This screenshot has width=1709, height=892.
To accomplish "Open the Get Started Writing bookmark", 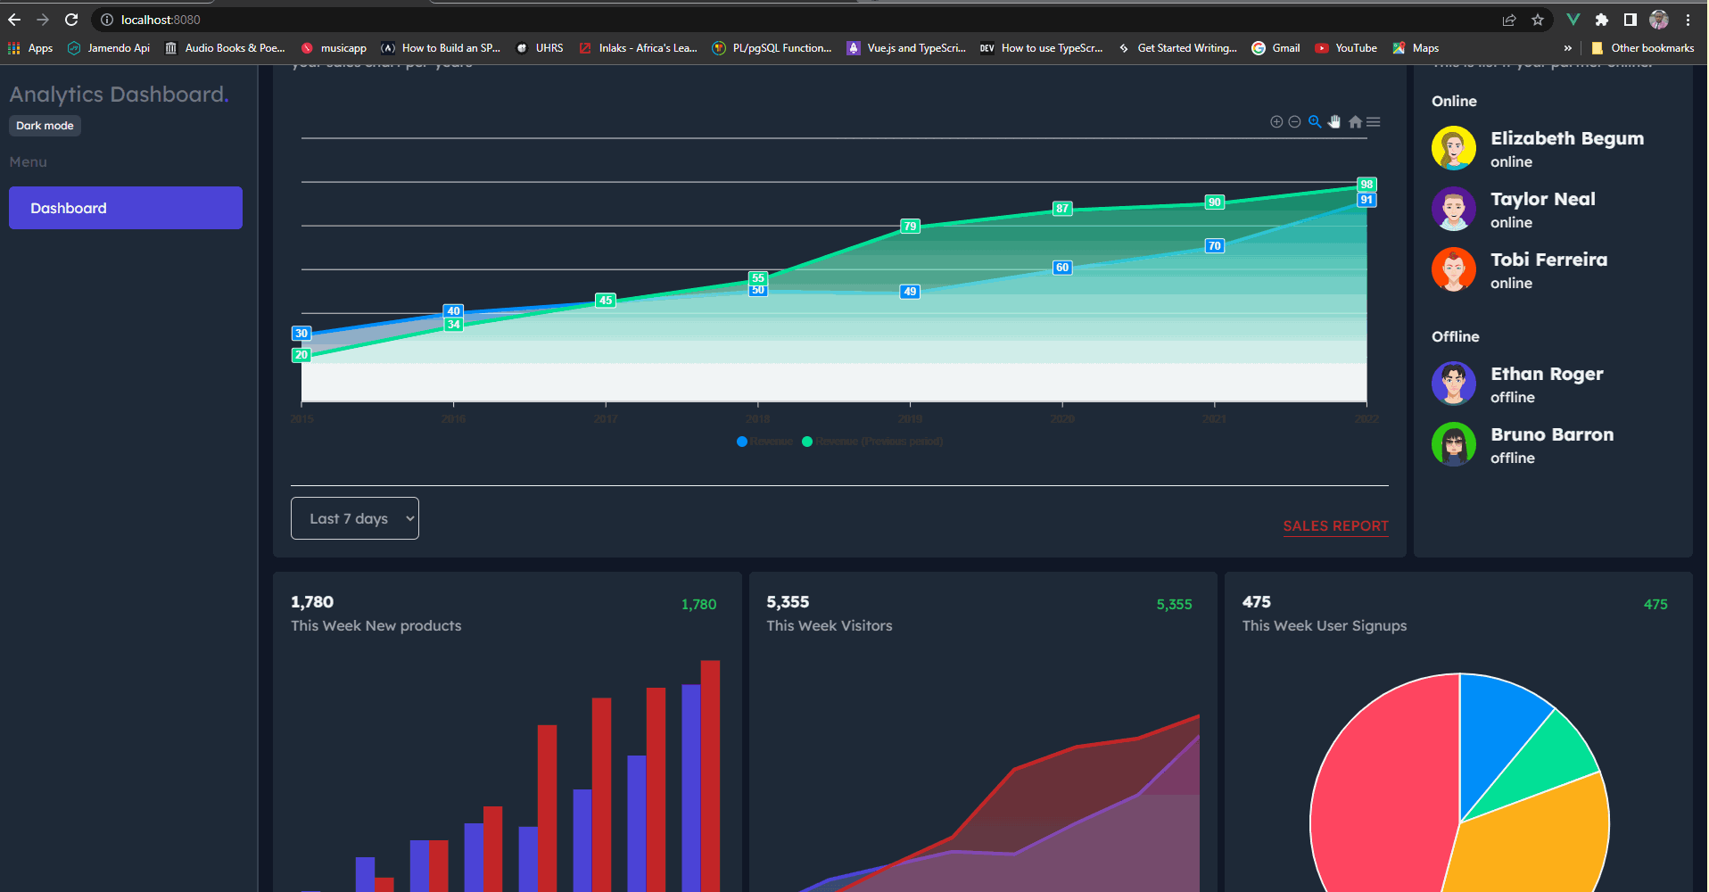I will (x=1177, y=48).
